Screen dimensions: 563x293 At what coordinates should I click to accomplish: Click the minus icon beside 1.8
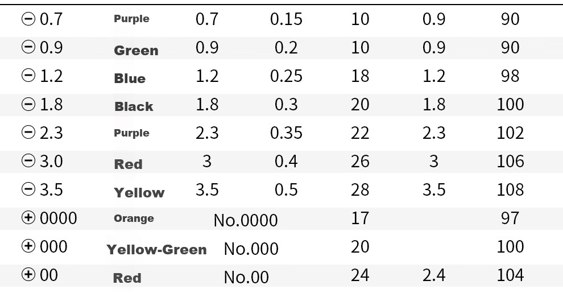tap(28, 104)
